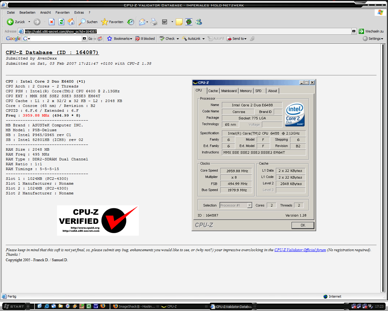Open the Bookmarks dropdown on Google toolbar
Screen dimensions: 388x311
[120, 39]
